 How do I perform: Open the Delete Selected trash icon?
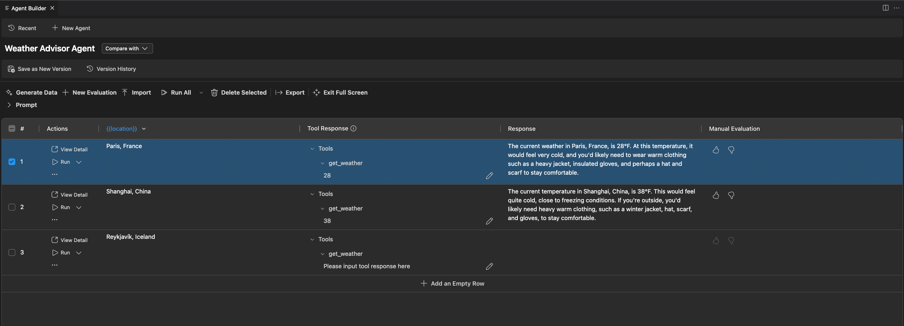tap(214, 92)
